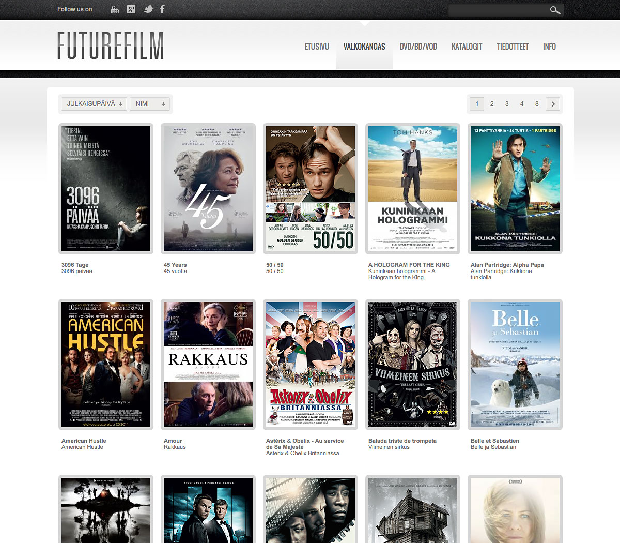The image size is (620, 543).
Task: Open the Belle ja Sebastian poster
Action: [x=515, y=365]
